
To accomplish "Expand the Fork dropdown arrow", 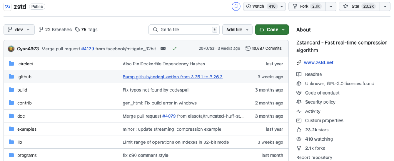I will [331, 7].
